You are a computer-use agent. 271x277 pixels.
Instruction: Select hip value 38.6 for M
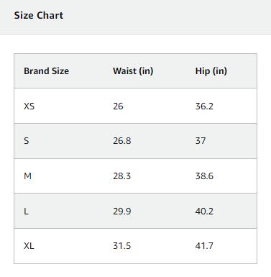[x=204, y=176]
